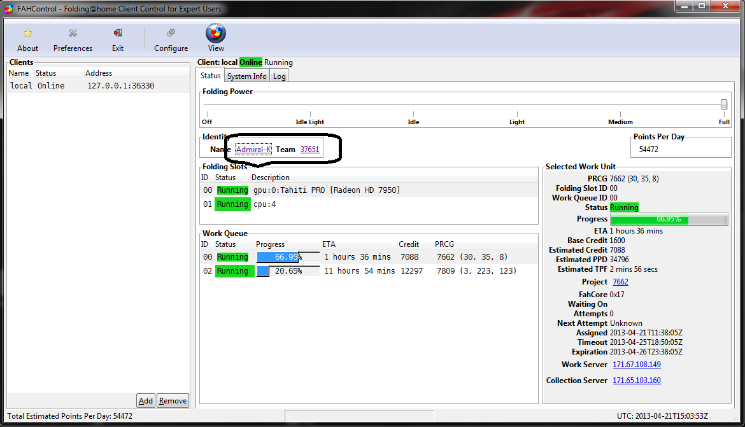The width and height of the screenshot is (745, 427).
Task: Click the Add client button
Action: [145, 401]
